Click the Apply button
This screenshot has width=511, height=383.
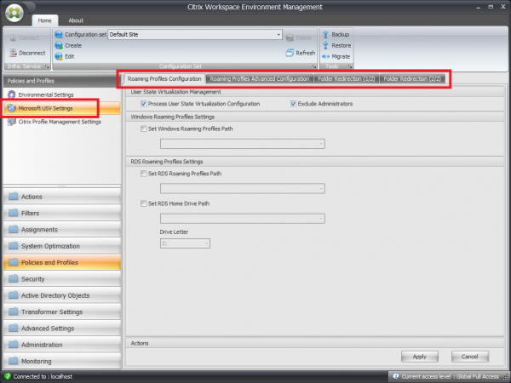point(419,356)
